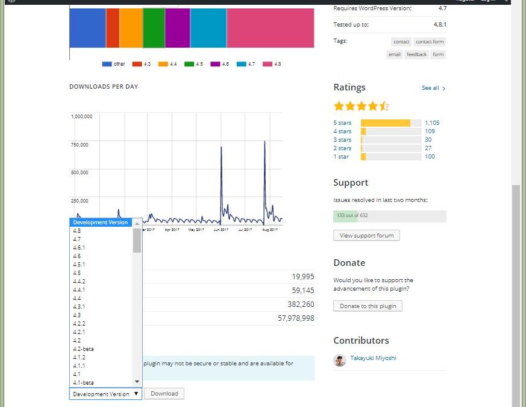Filter reviews by 5 stars
This screenshot has width=526, height=407.
tap(342, 123)
